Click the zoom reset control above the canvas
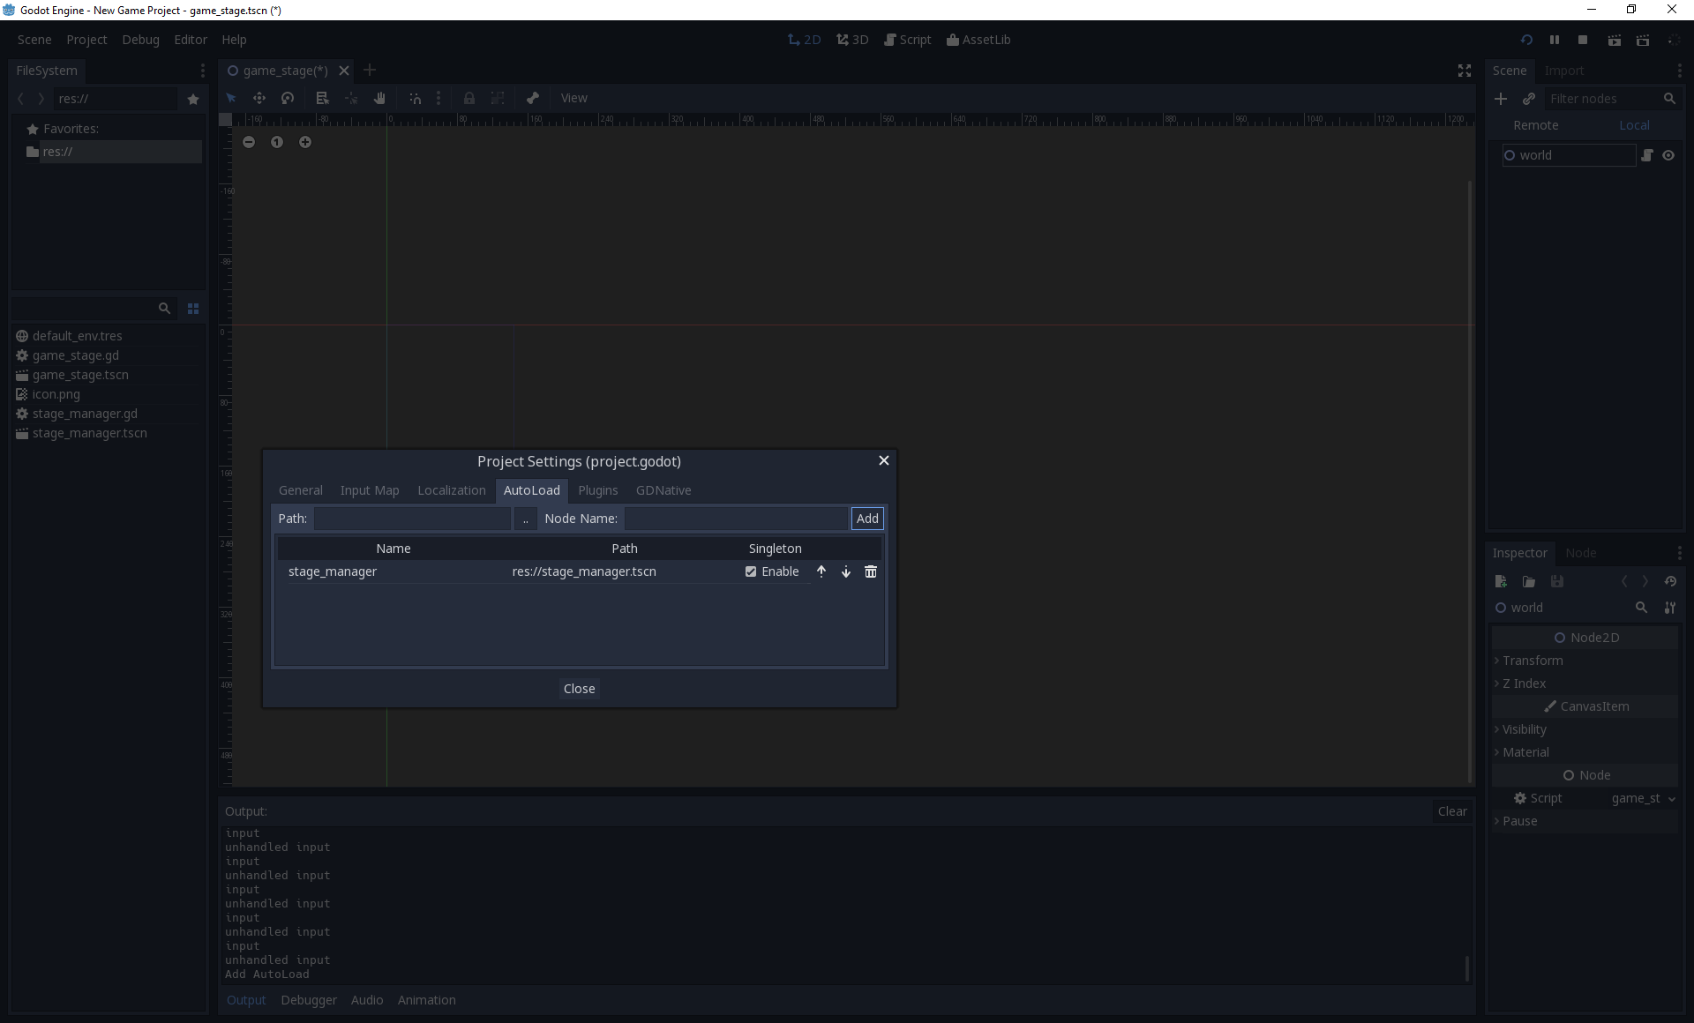The width and height of the screenshot is (1694, 1023). pyautogui.click(x=277, y=142)
